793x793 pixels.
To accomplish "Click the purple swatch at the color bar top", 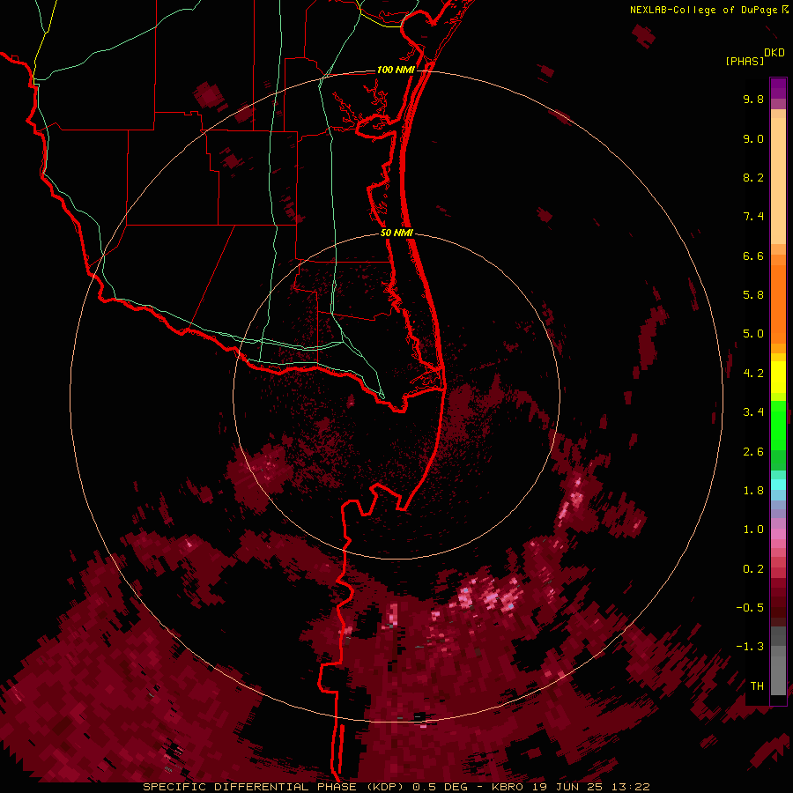I will [x=778, y=88].
